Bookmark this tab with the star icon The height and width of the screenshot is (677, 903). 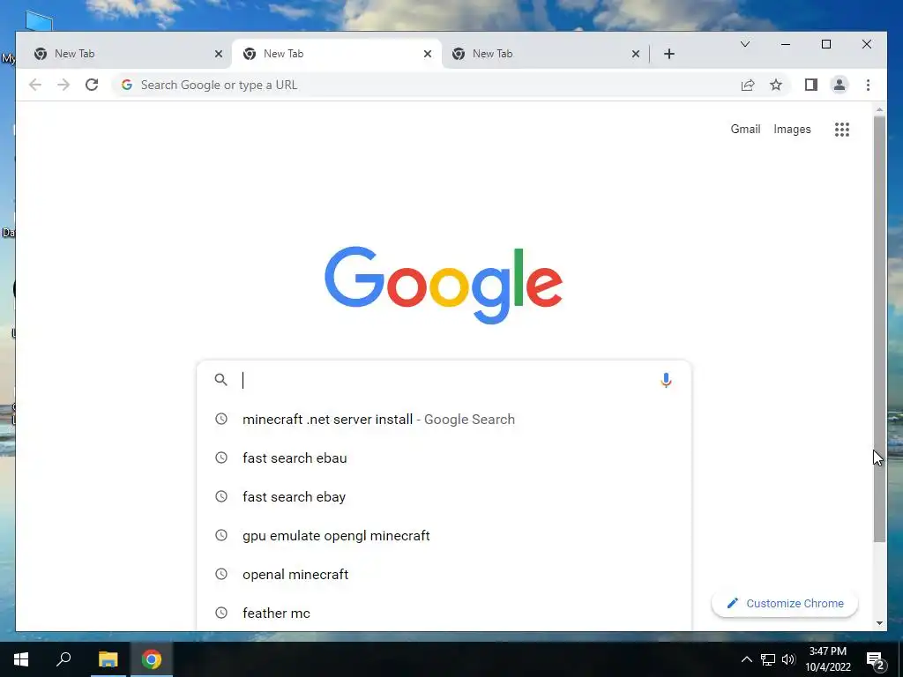coord(776,86)
